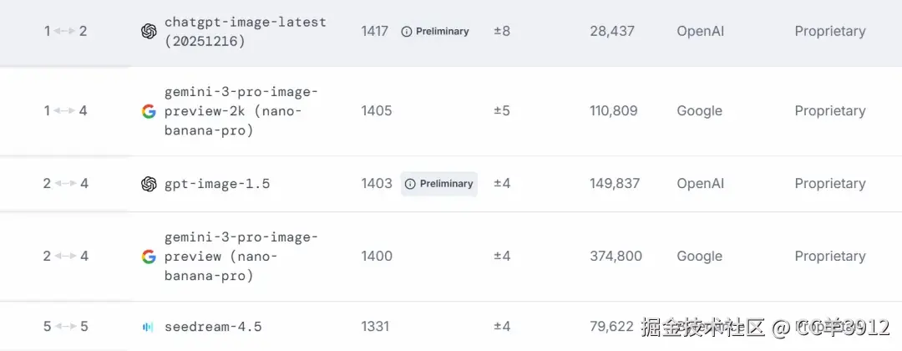Click the Google organization in the 110,809 votes row

tap(699, 111)
